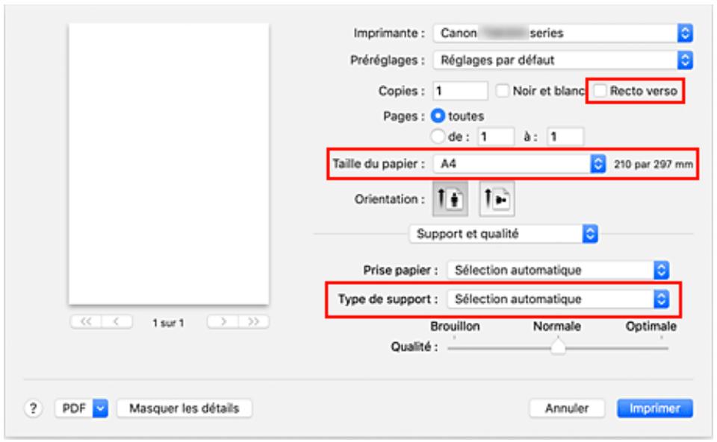Viewport: 717px width, 442px height.
Task: Jump to last preview page
Action: (253, 321)
